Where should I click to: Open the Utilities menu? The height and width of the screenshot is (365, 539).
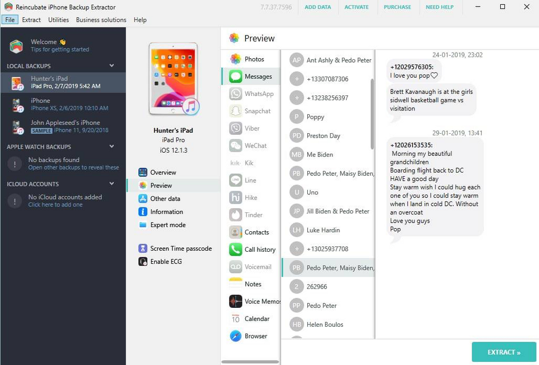tap(59, 19)
